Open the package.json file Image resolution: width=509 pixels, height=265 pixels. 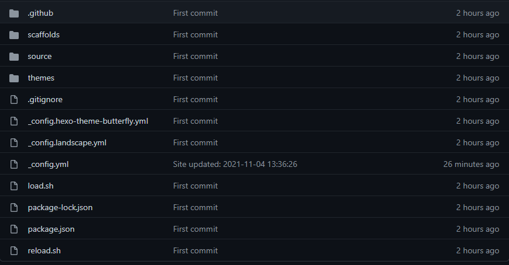point(51,229)
